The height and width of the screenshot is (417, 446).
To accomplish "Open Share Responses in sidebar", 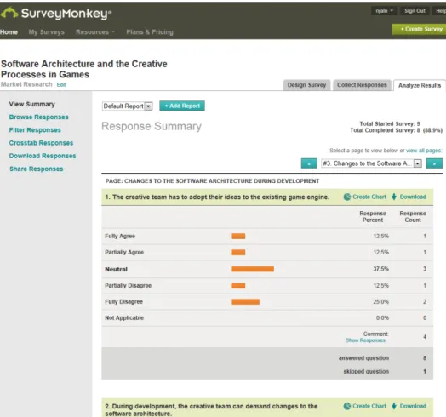I will coord(37,169).
